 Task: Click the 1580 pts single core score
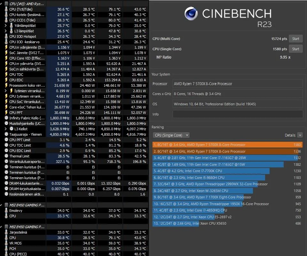(280, 49)
